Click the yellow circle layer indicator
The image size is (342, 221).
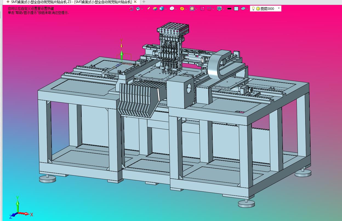tap(258, 9)
